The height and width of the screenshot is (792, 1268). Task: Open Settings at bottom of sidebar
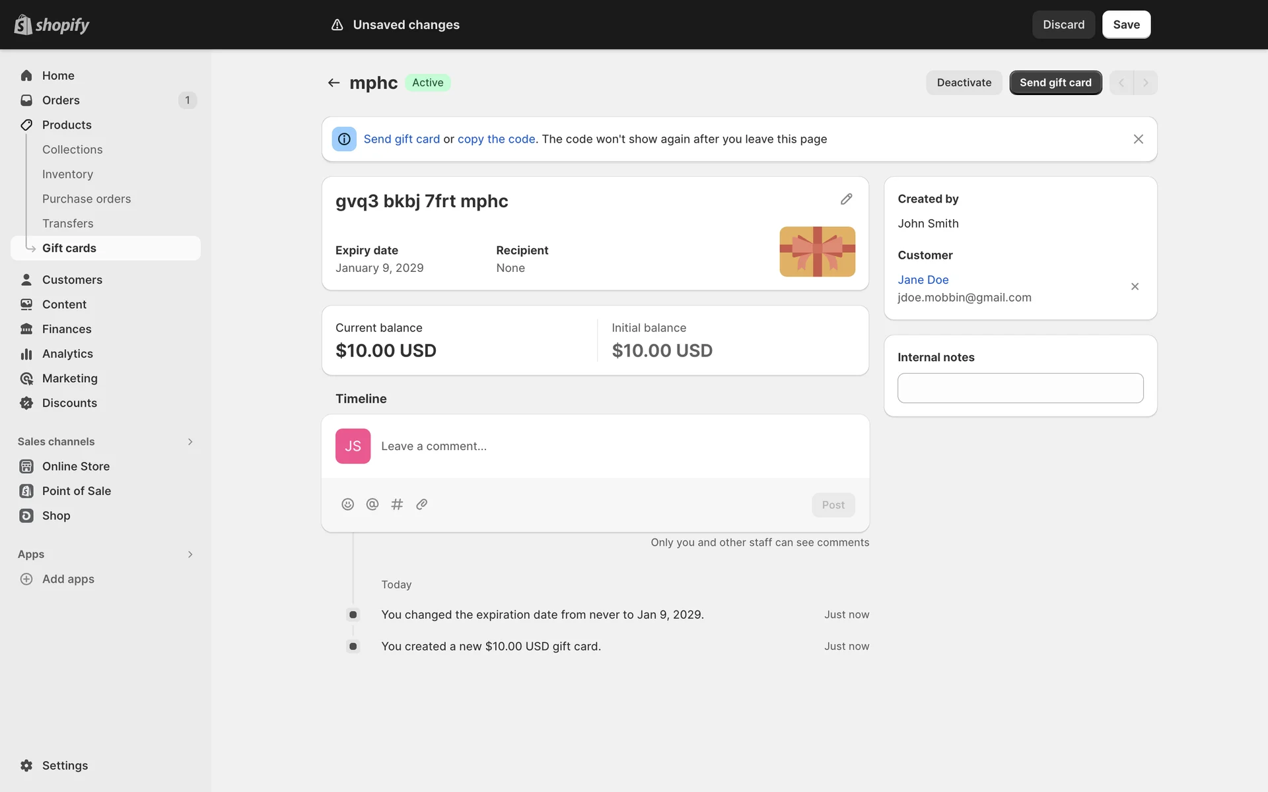pos(65,766)
